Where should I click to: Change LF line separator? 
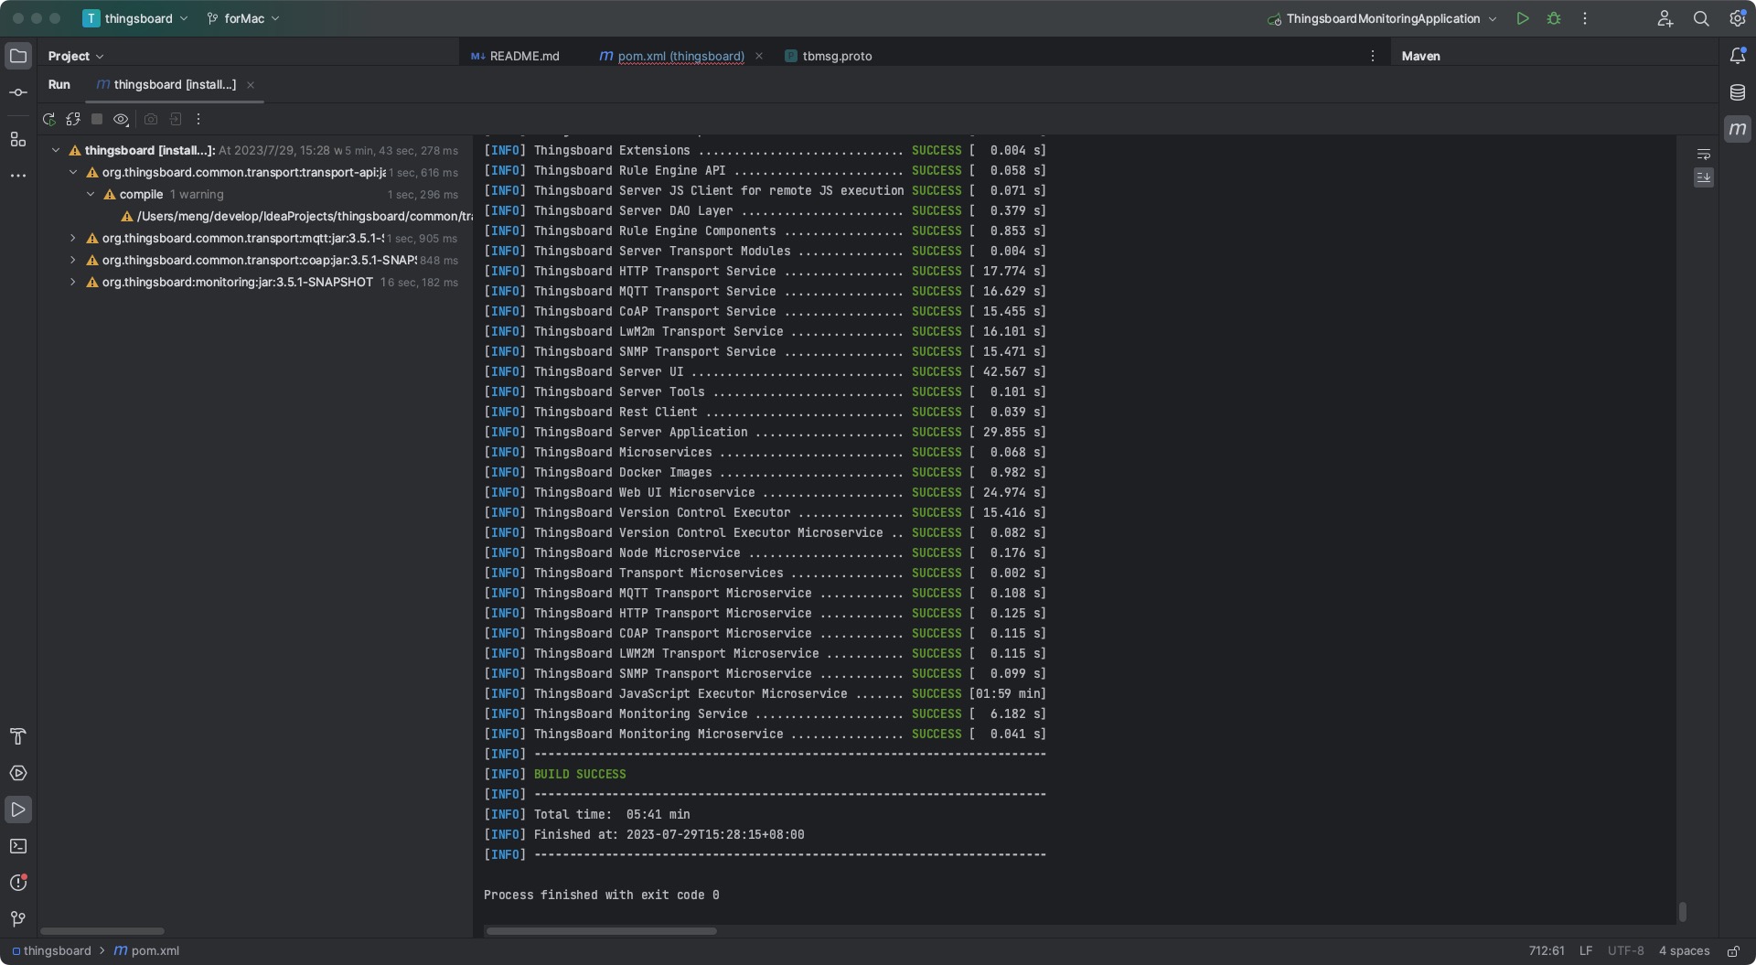pyautogui.click(x=1586, y=951)
